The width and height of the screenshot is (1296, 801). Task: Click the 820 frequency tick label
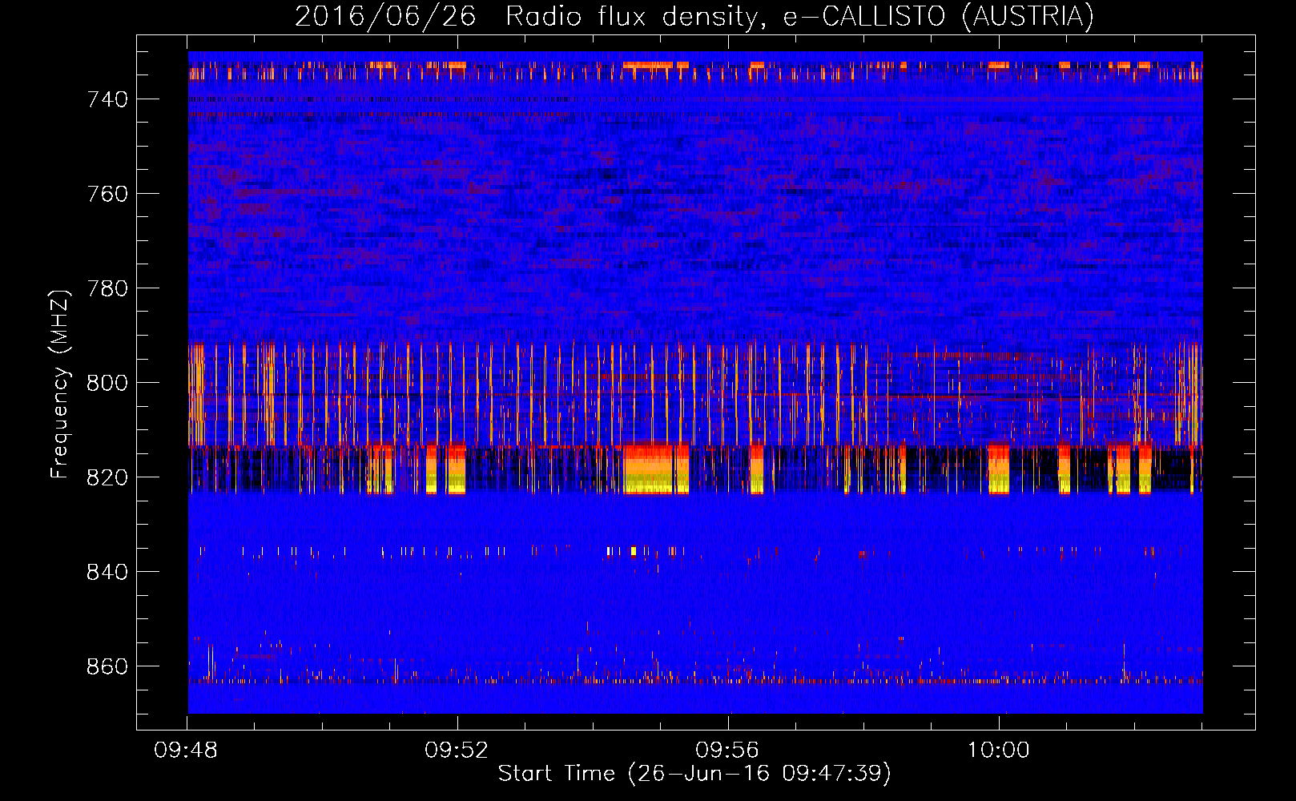pos(107,477)
